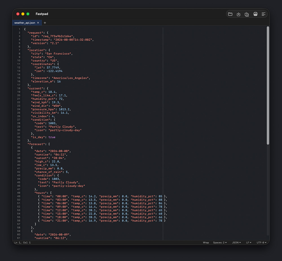Click the "partly-cloudy-day" icon value on line 30
Screen dimensions: 282x261
65,130
